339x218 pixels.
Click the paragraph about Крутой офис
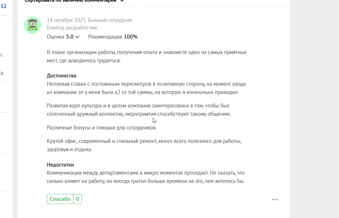click(143, 145)
